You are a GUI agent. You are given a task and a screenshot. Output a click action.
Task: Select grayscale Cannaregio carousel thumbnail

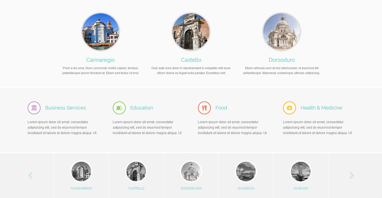click(81, 172)
